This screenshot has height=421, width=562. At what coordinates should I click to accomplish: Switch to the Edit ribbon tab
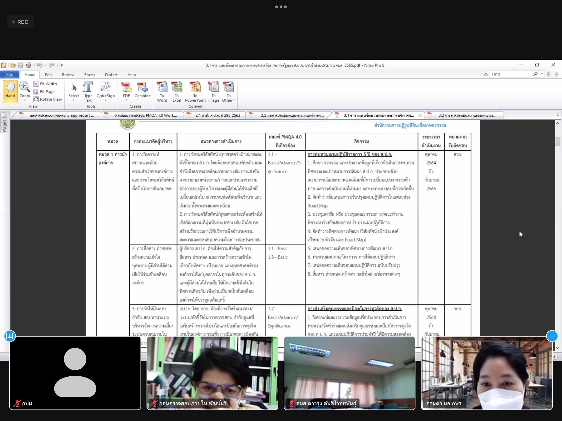[x=48, y=75]
